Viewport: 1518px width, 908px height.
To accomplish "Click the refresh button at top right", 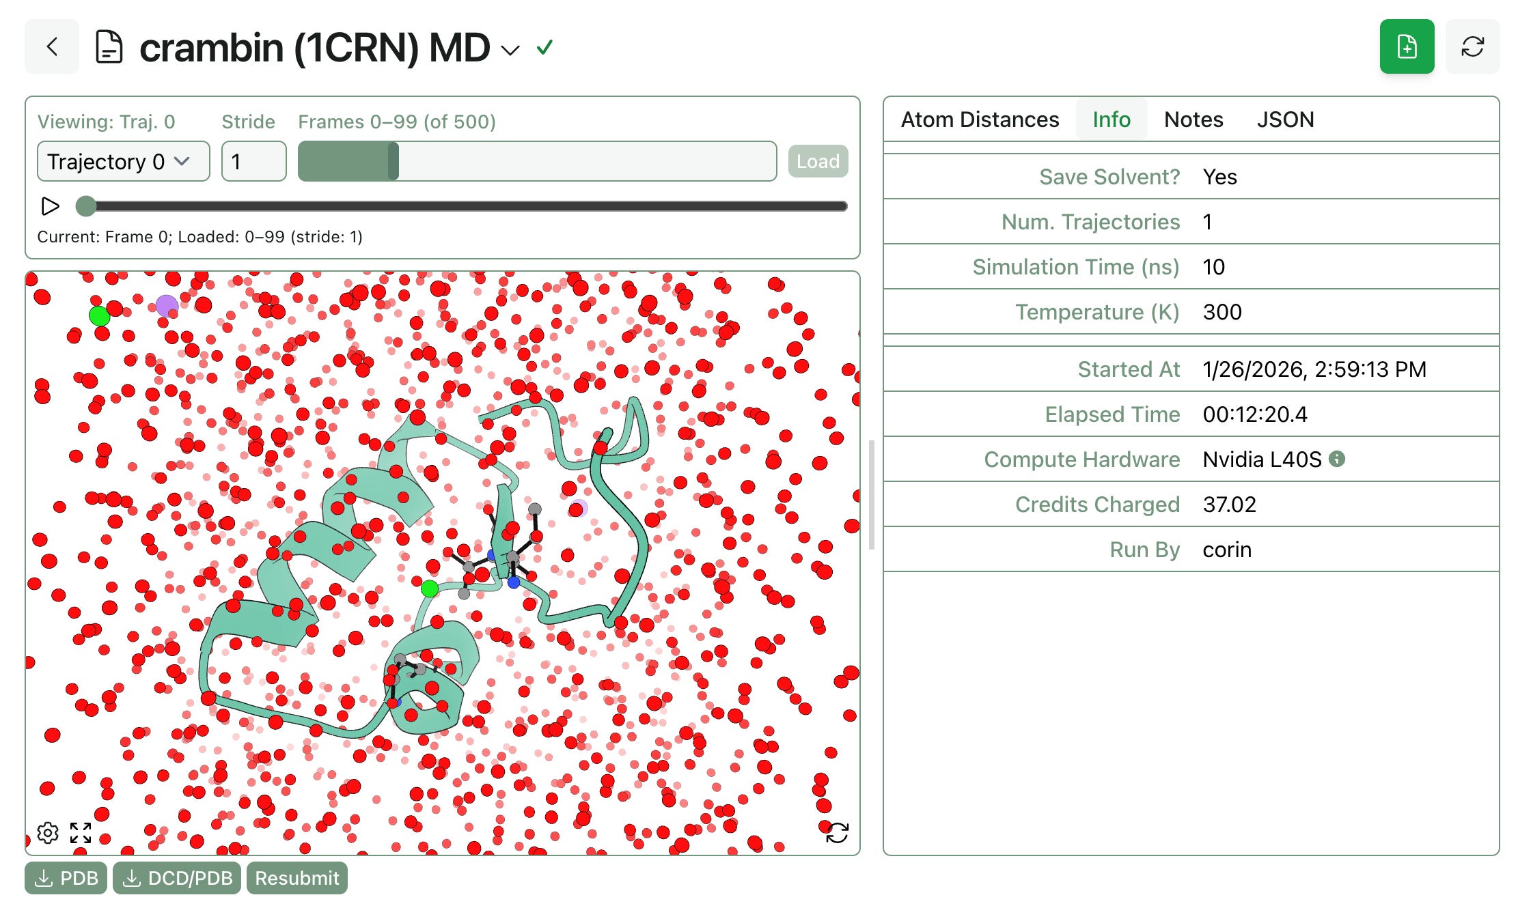I will 1472,47.
